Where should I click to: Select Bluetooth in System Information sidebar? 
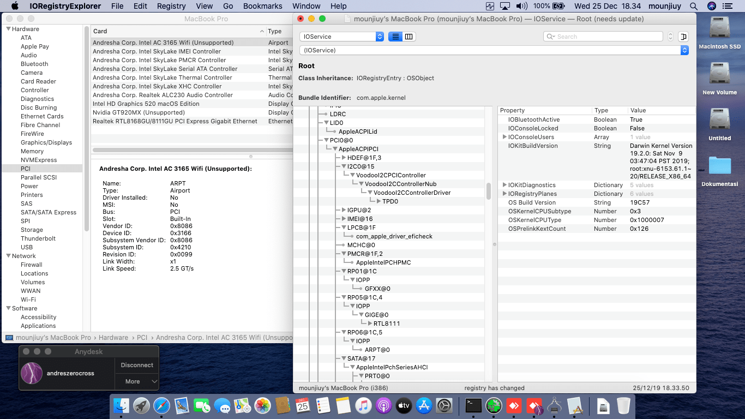pyautogui.click(x=34, y=64)
